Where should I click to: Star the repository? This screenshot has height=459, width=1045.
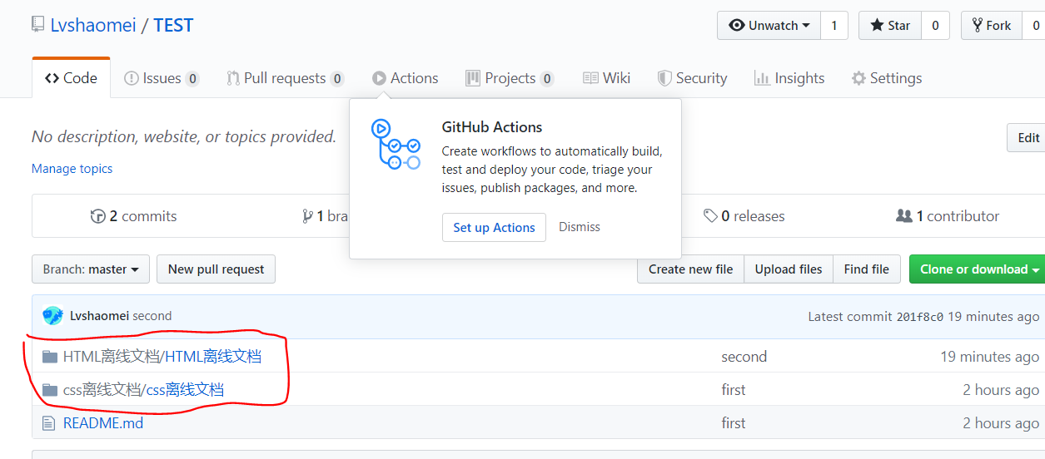click(890, 26)
